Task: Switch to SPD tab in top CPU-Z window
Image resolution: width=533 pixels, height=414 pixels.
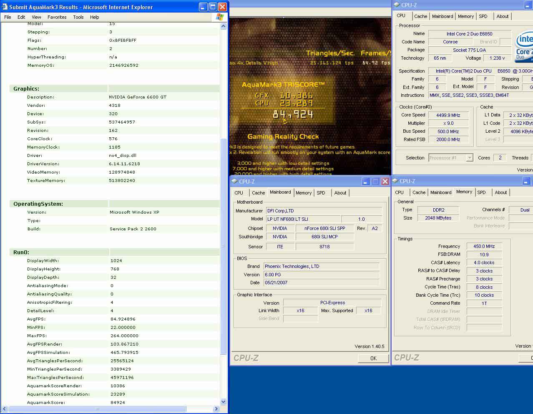Action: coord(483,16)
